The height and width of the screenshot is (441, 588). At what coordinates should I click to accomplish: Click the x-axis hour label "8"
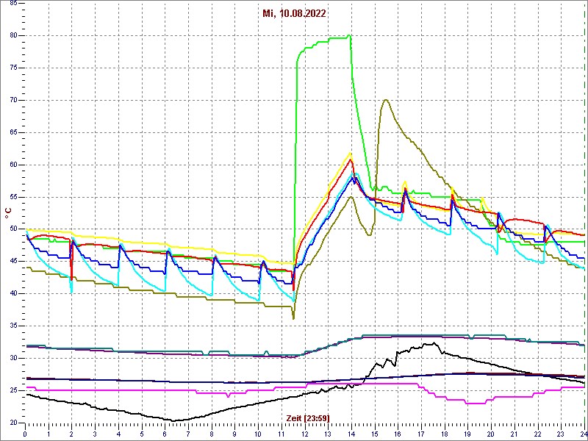pyautogui.click(x=211, y=434)
